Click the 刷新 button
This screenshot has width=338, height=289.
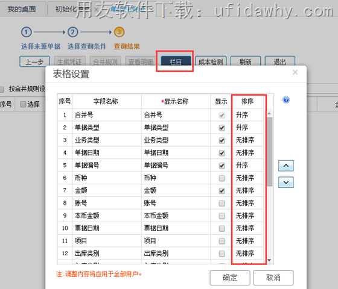click(246, 61)
